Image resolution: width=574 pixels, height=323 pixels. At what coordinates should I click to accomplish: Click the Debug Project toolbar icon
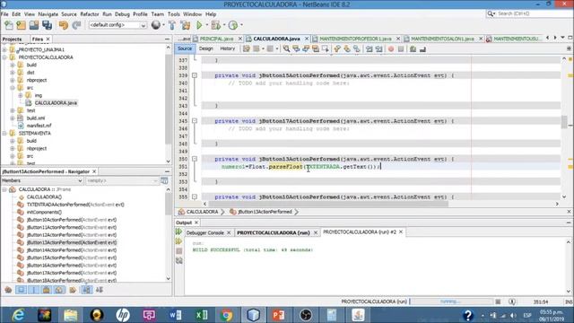(215, 25)
